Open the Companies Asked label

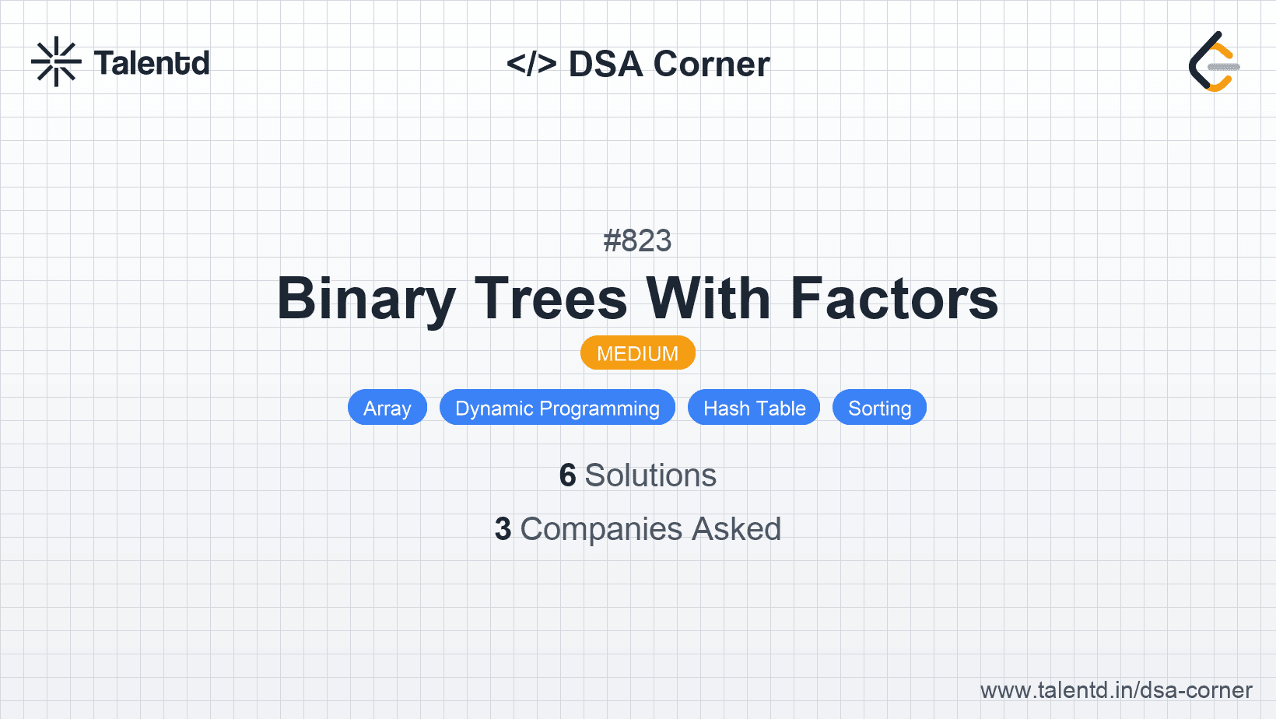click(x=650, y=529)
